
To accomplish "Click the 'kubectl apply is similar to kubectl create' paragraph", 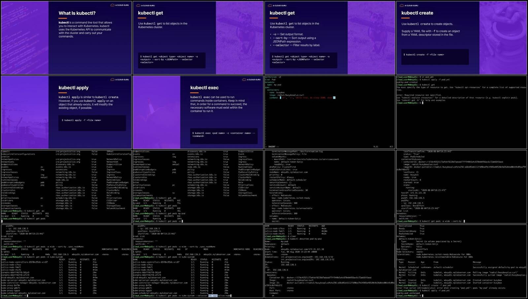I will click(x=89, y=102).
